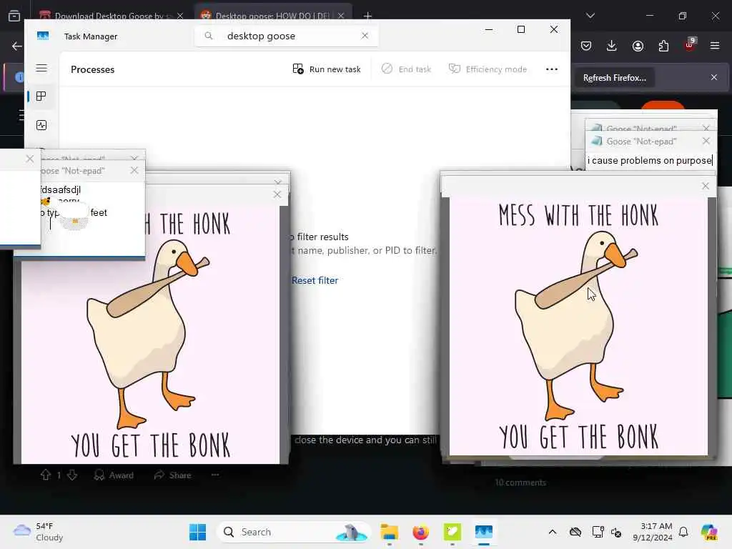The height and width of the screenshot is (549, 732).
Task: Click Refresh Firefox... button
Action: click(614, 78)
